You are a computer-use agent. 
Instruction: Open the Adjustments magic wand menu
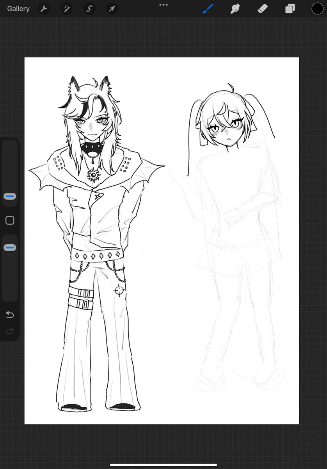point(67,9)
